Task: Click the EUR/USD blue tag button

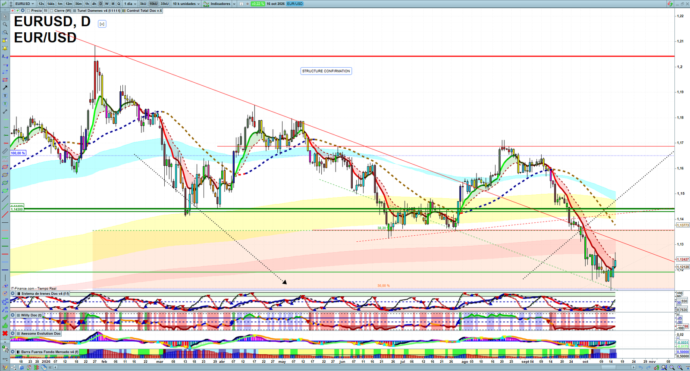Action: tap(295, 4)
